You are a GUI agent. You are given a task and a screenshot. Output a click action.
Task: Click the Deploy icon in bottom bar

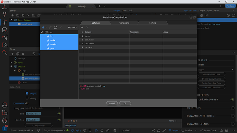76,130
